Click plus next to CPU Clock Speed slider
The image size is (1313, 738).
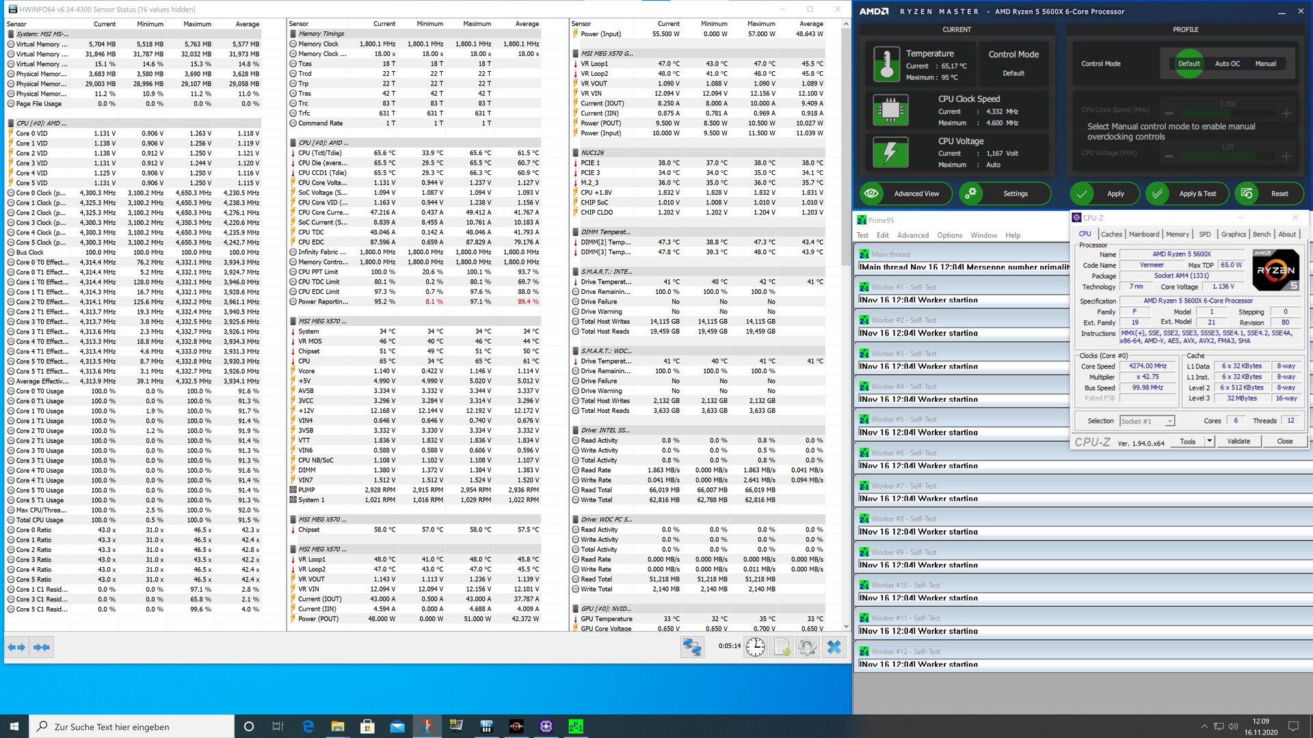(x=1286, y=113)
